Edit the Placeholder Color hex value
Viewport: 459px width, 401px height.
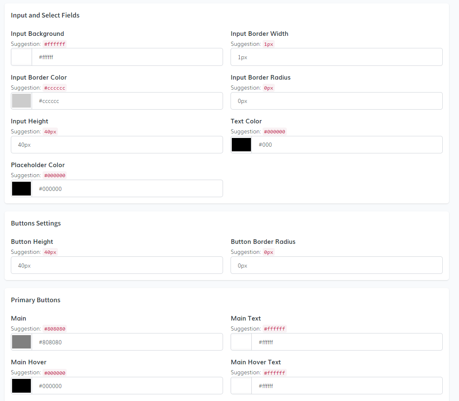point(127,188)
